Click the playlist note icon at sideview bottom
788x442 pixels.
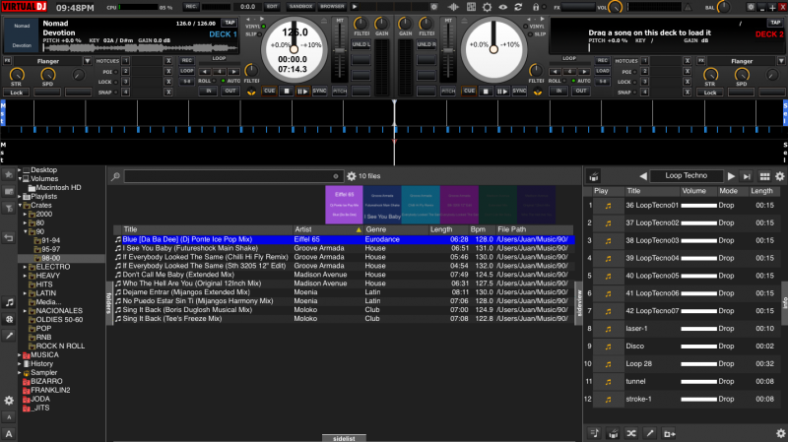click(595, 433)
